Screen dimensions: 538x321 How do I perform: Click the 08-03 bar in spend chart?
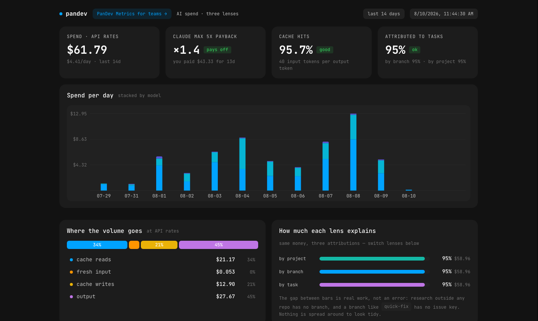[215, 171]
